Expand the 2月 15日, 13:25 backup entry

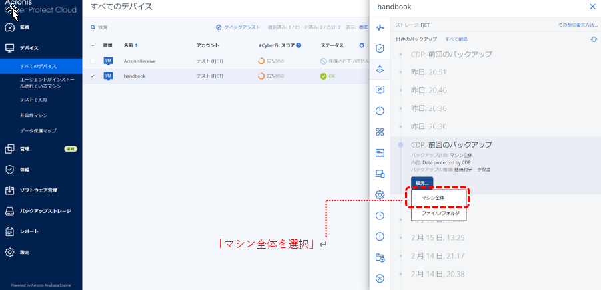pyautogui.click(x=438, y=237)
